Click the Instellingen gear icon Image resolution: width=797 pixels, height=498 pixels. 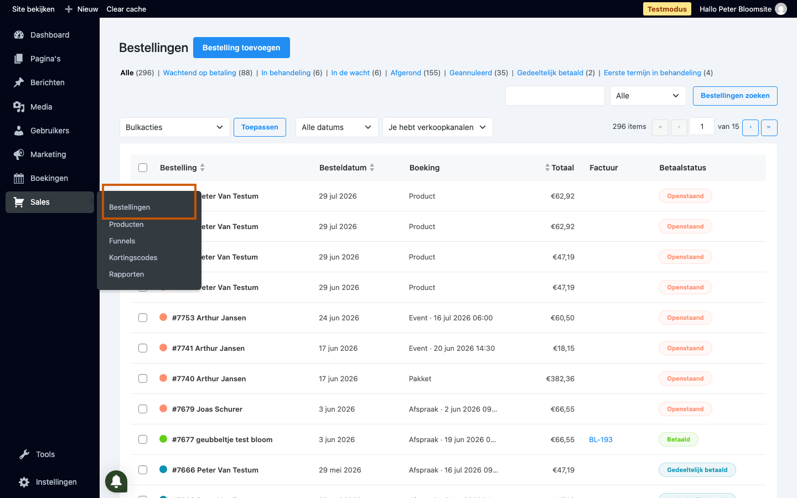pos(24,482)
